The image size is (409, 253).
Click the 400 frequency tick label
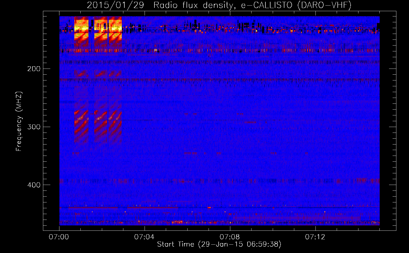(x=34, y=185)
